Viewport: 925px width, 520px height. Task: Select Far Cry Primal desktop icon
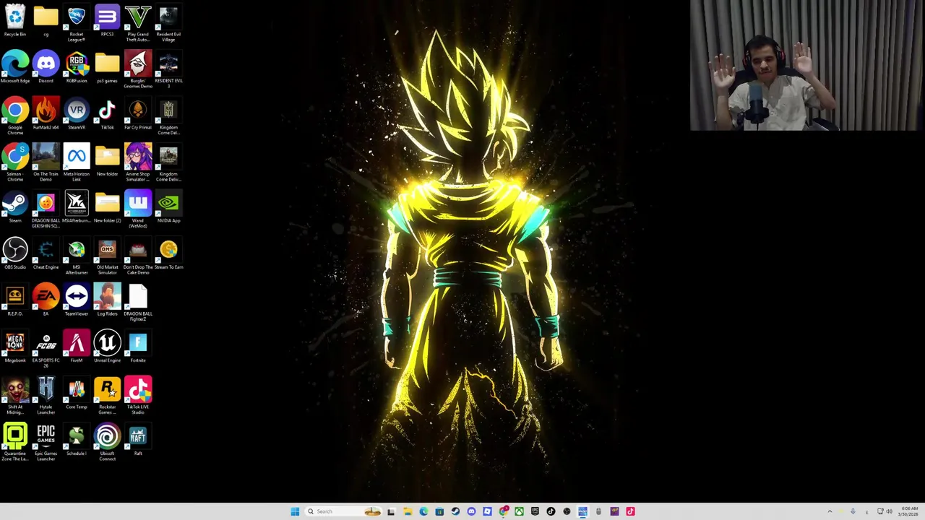coord(138,114)
